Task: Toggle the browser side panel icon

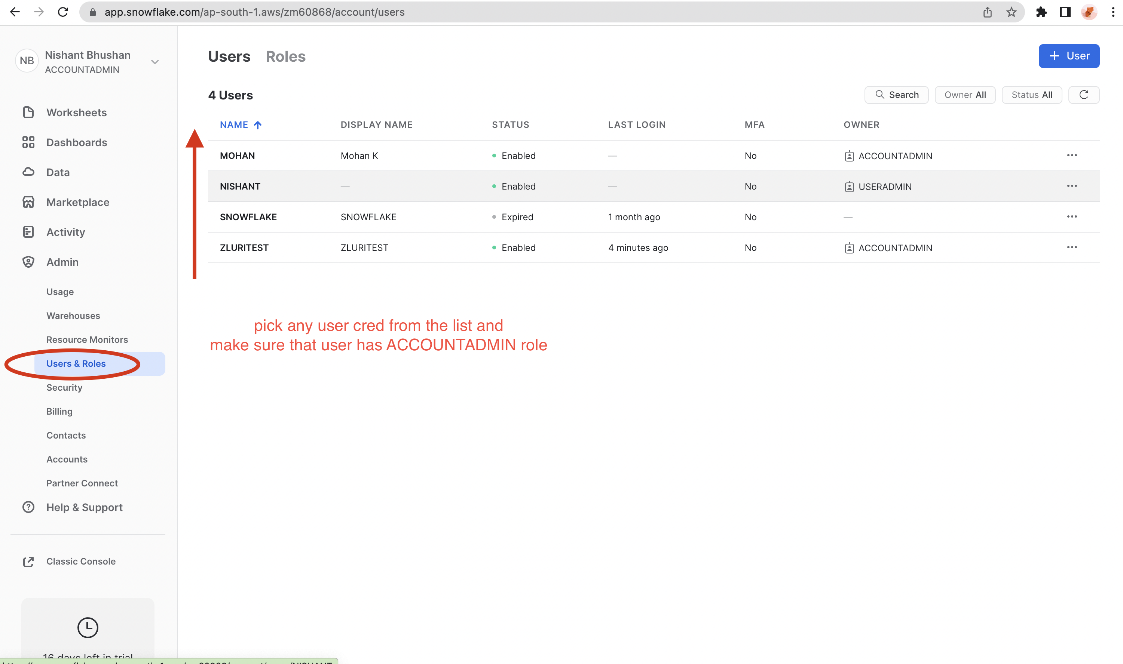Action: (1065, 12)
